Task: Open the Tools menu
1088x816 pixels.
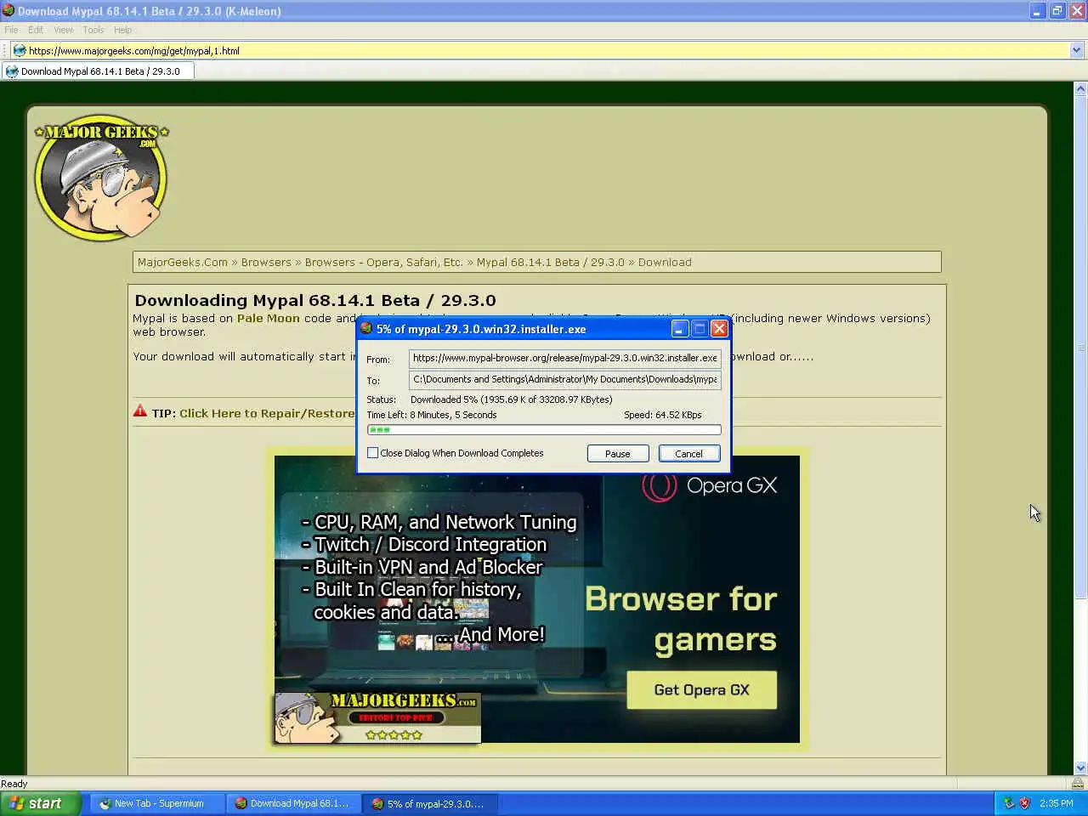Action: (93, 30)
